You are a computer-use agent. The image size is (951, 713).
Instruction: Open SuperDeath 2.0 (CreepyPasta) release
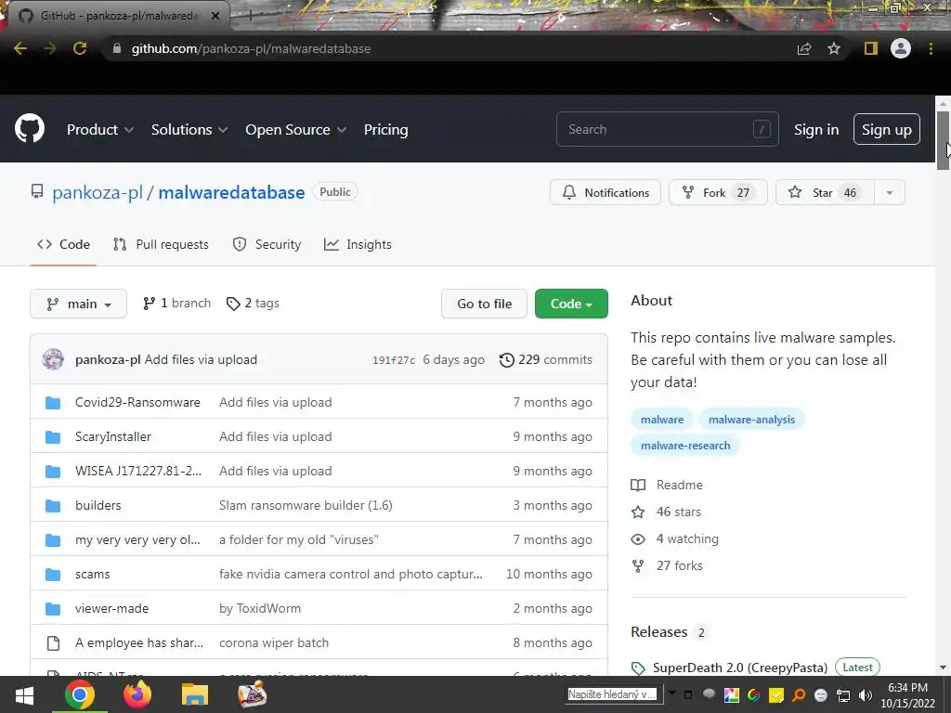point(740,668)
